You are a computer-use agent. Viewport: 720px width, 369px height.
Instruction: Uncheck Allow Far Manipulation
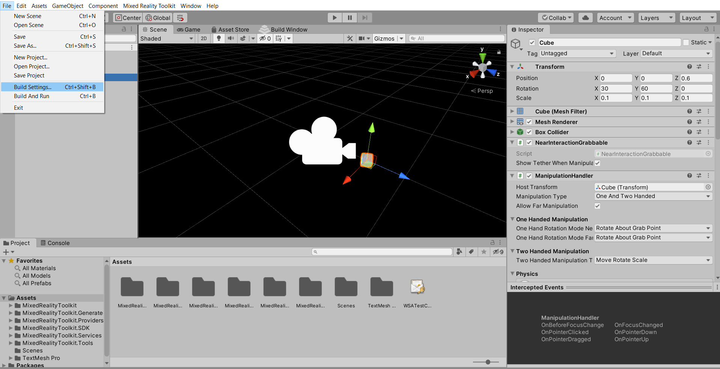pyautogui.click(x=597, y=206)
